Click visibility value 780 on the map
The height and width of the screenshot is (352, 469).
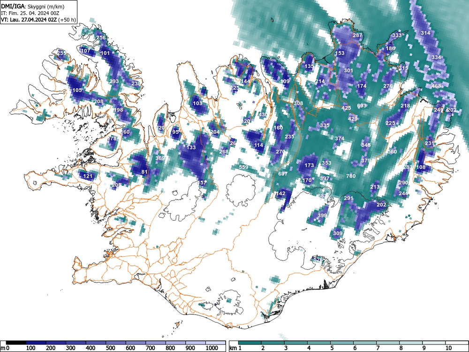[351, 176]
